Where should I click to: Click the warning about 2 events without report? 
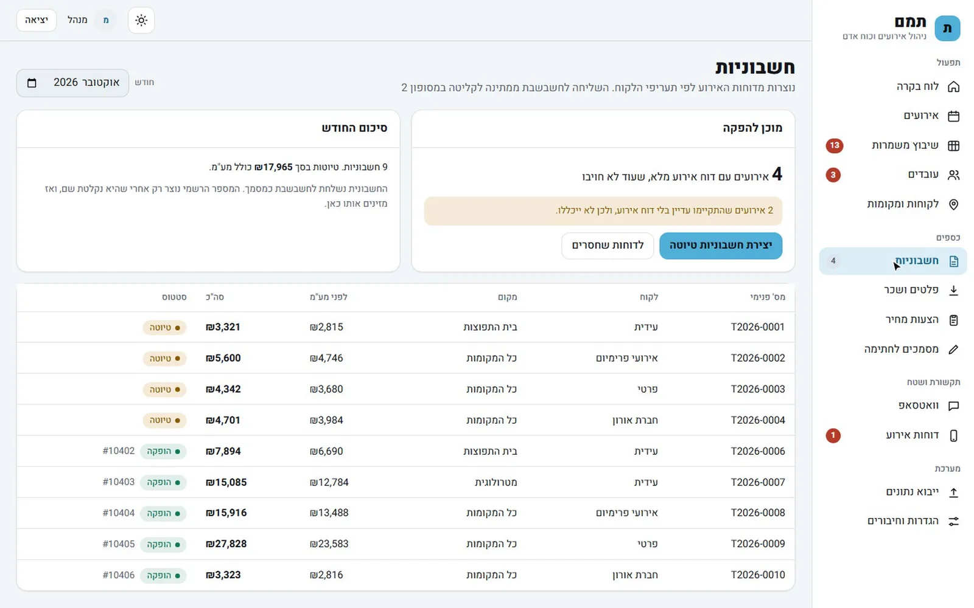[x=603, y=211]
